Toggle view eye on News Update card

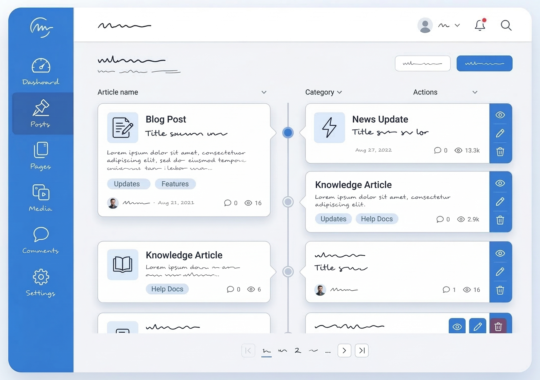500,115
